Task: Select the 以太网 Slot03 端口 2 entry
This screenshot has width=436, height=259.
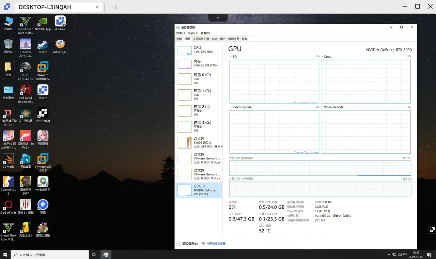Action: [199, 142]
